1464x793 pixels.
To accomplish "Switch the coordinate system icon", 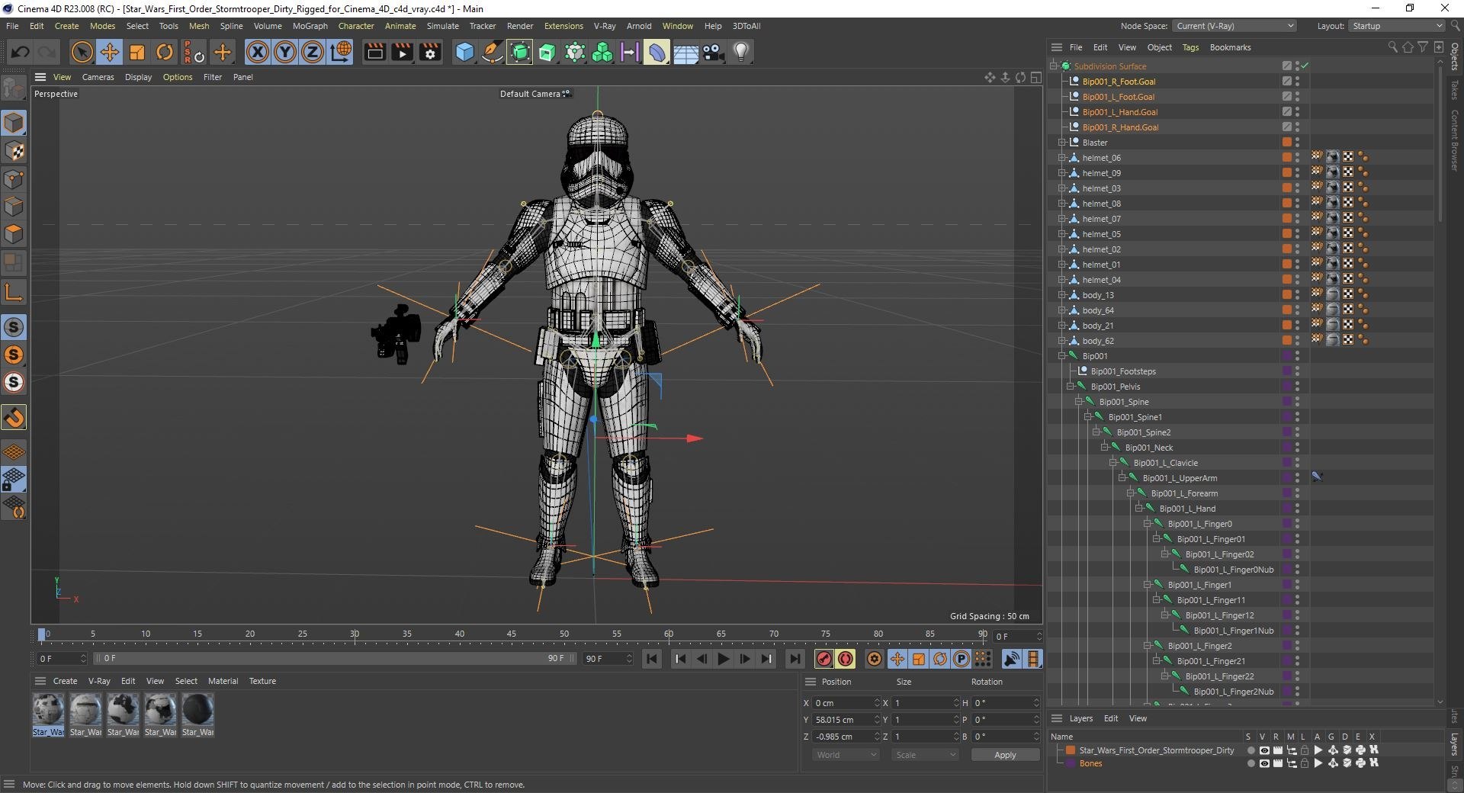I will click(341, 52).
